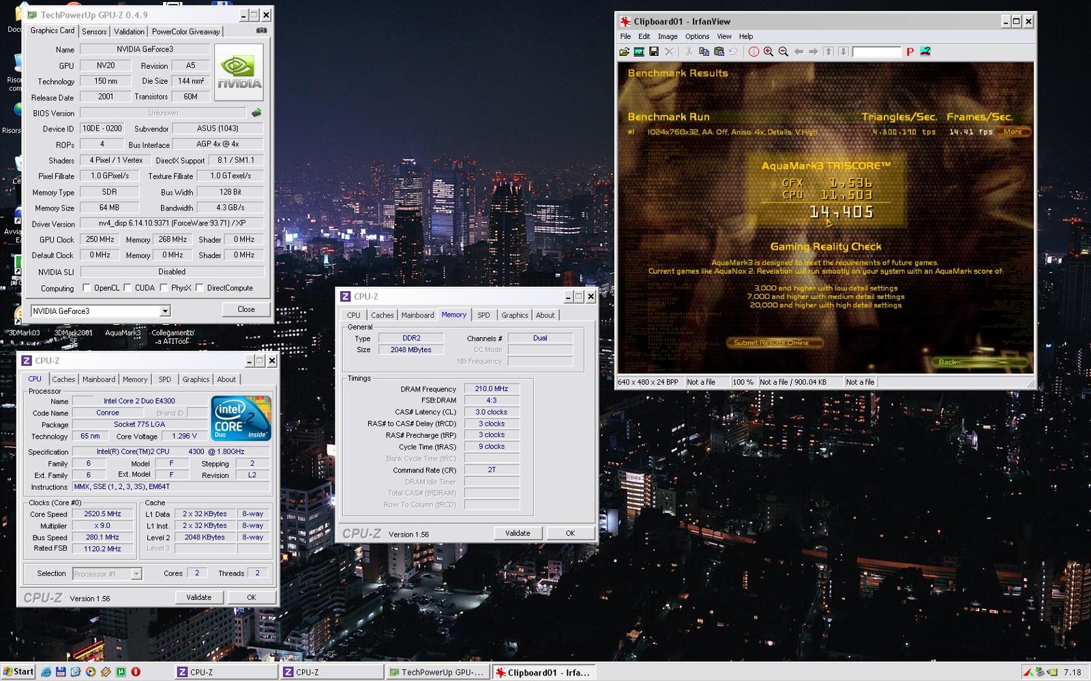
Task: Enable the CUDA checkbox in GPU-Z
Action: click(128, 288)
